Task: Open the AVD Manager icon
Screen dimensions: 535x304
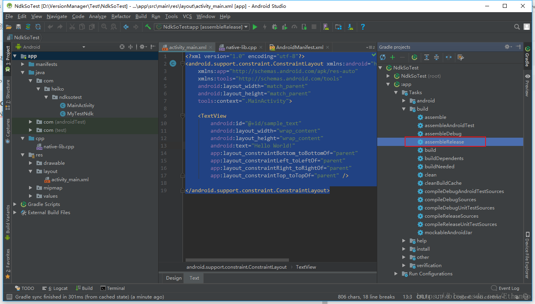Action: coord(326,27)
